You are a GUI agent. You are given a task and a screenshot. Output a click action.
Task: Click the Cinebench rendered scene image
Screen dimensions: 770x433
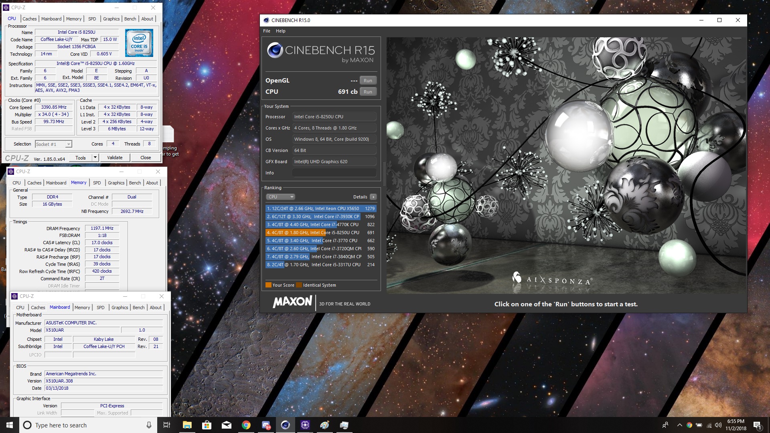click(566, 165)
